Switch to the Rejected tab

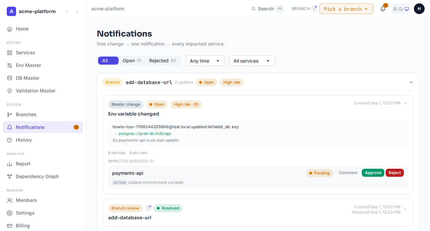click(163, 61)
